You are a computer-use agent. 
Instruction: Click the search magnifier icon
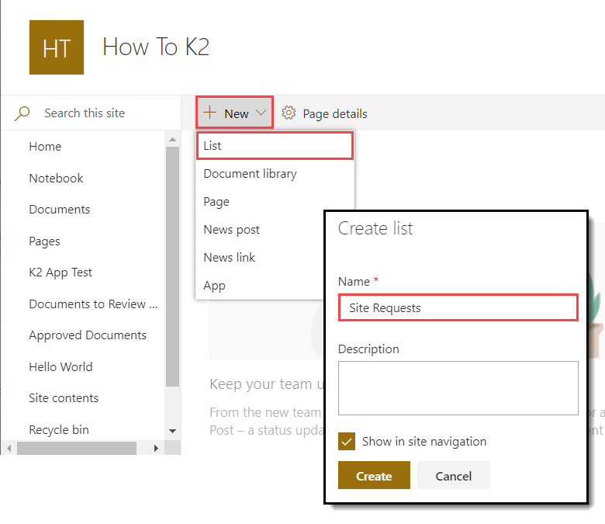tap(22, 113)
